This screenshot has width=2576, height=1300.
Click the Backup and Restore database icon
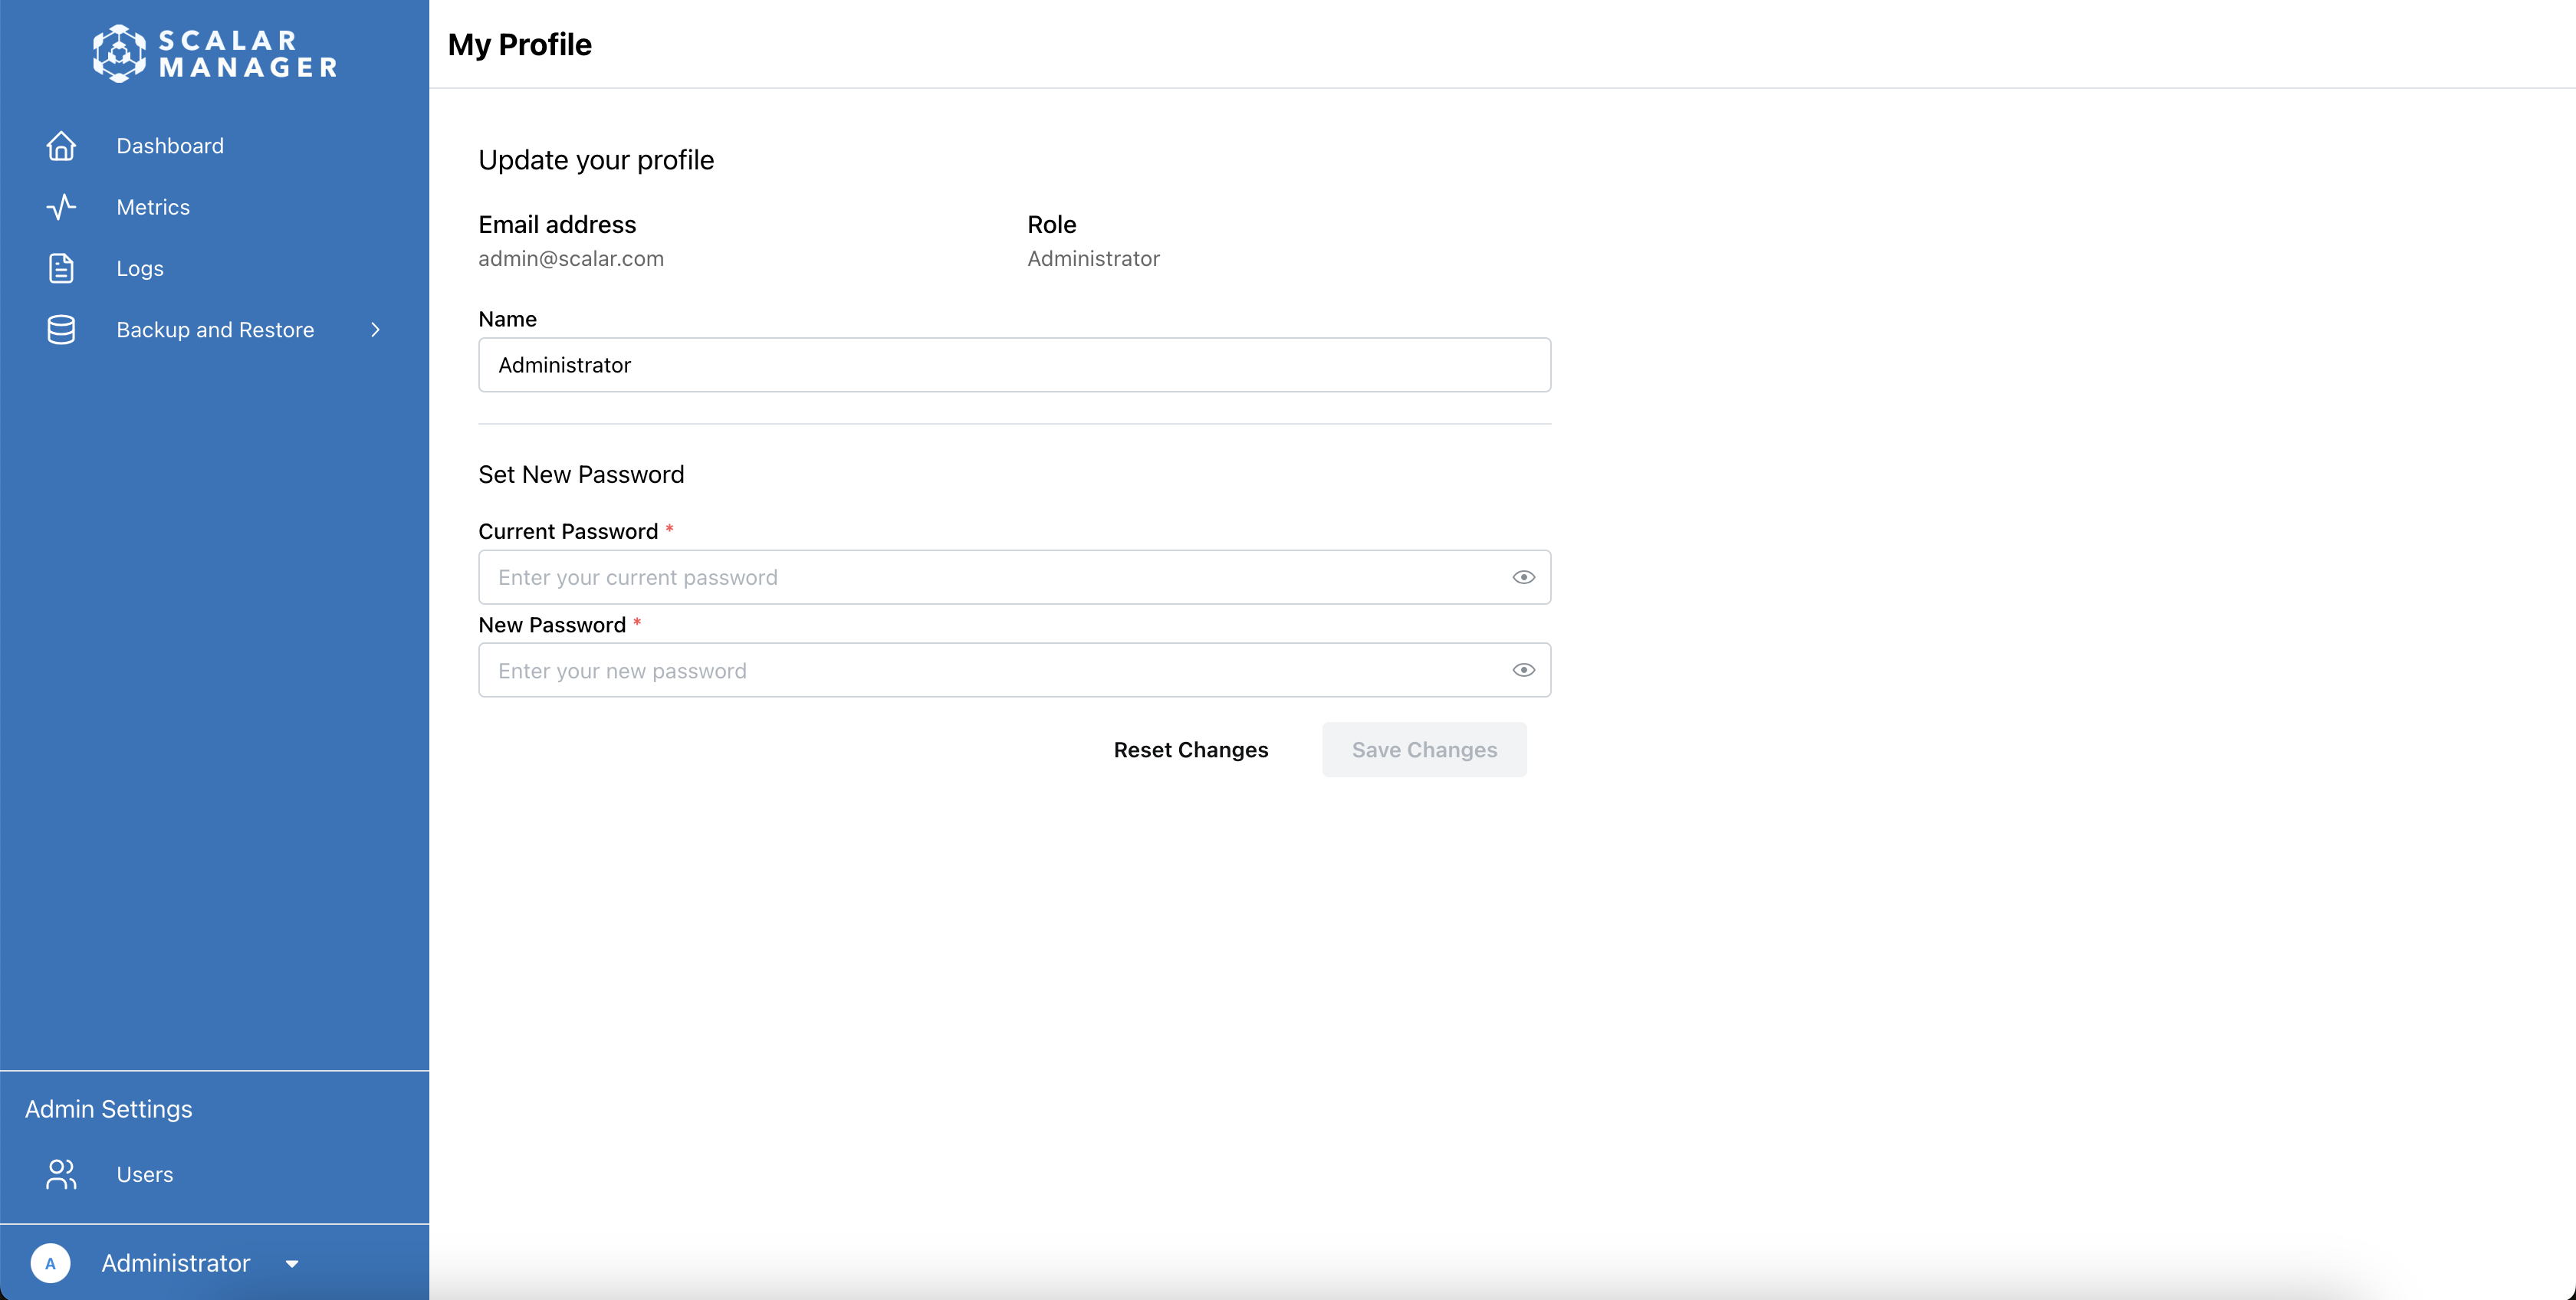[61, 330]
